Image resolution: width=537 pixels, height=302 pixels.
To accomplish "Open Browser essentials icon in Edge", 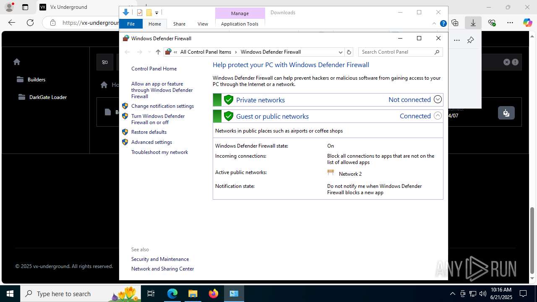I will 492,23.
